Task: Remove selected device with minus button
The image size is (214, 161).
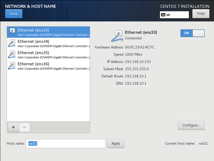Action: [25, 127]
